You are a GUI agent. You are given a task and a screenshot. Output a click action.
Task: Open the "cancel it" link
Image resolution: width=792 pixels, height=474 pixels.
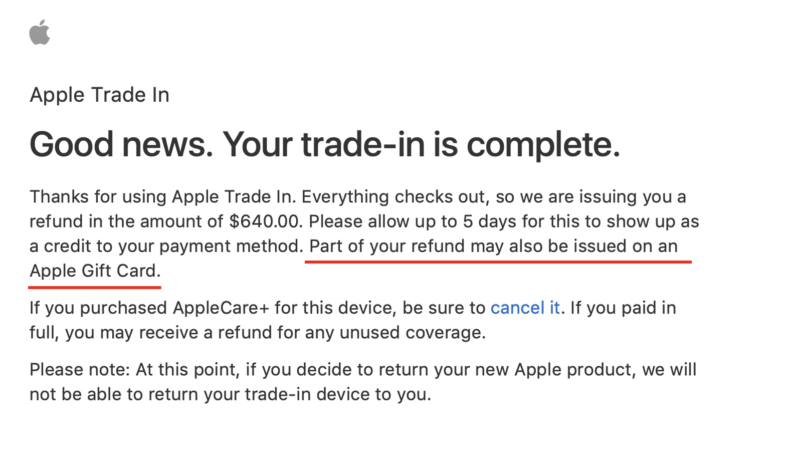(525, 308)
